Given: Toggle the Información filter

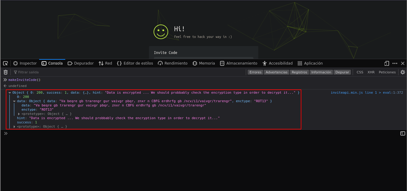Looking at the screenshot, I should (x=321, y=72).
